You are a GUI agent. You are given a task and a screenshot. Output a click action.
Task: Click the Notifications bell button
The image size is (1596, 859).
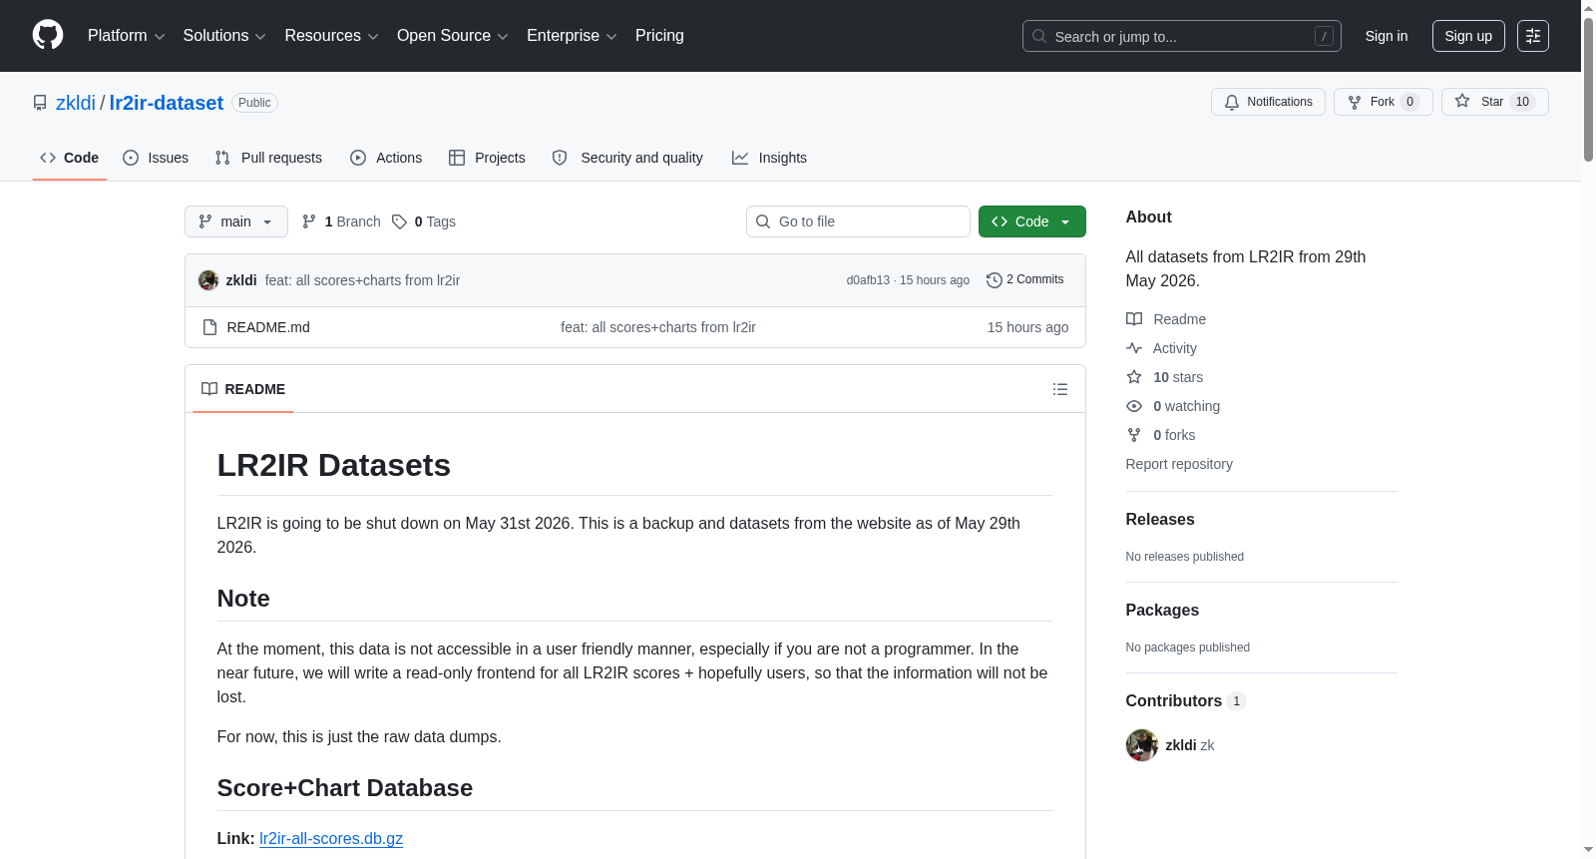1268,102
